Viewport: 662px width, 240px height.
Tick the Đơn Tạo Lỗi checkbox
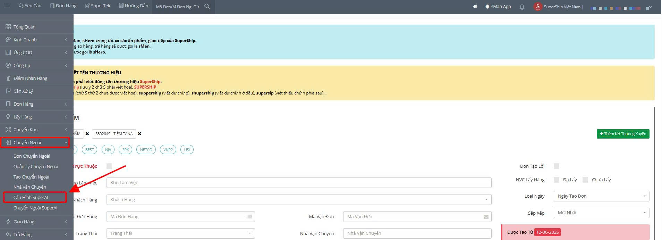pyautogui.click(x=557, y=166)
